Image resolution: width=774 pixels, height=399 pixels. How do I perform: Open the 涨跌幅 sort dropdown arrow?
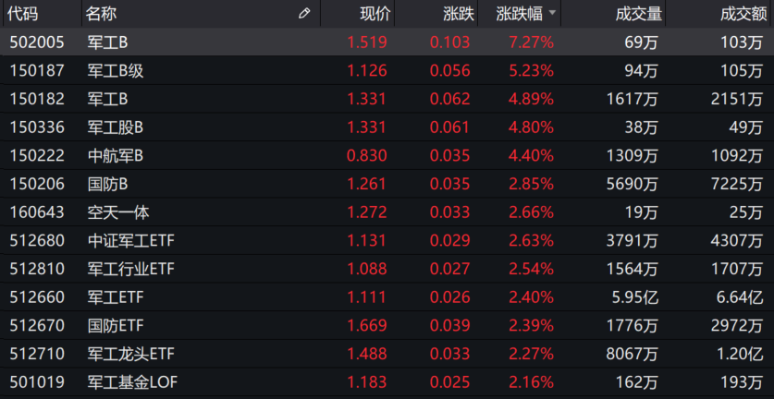click(552, 14)
